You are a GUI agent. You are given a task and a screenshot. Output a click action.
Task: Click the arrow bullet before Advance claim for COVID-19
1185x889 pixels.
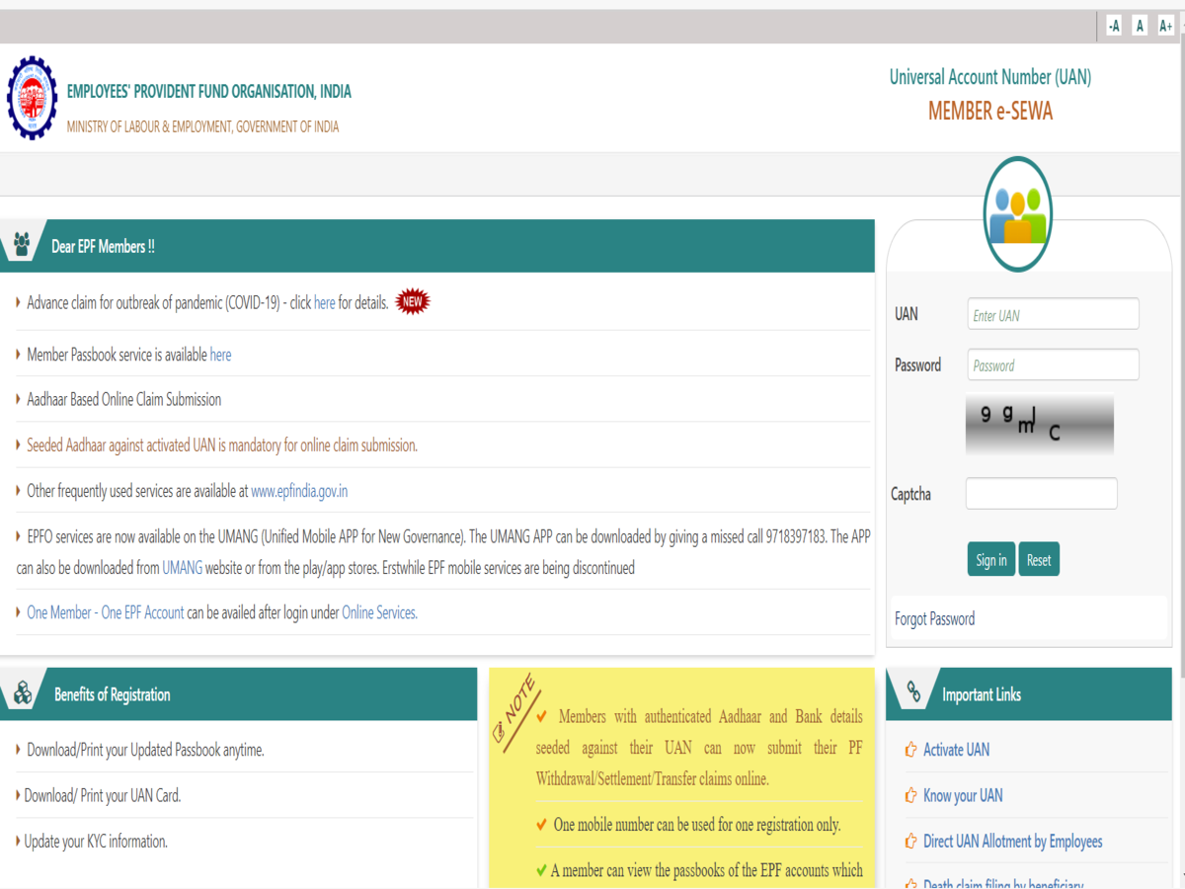(19, 302)
